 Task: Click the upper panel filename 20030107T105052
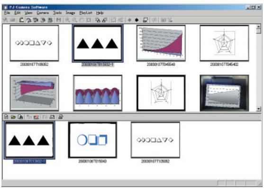(x=34, y=64)
